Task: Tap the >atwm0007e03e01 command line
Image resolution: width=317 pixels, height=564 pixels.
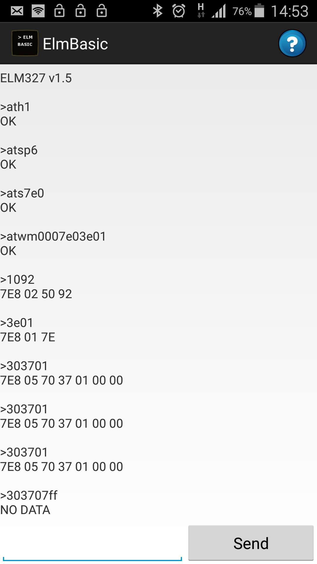Action: (x=53, y=236)
